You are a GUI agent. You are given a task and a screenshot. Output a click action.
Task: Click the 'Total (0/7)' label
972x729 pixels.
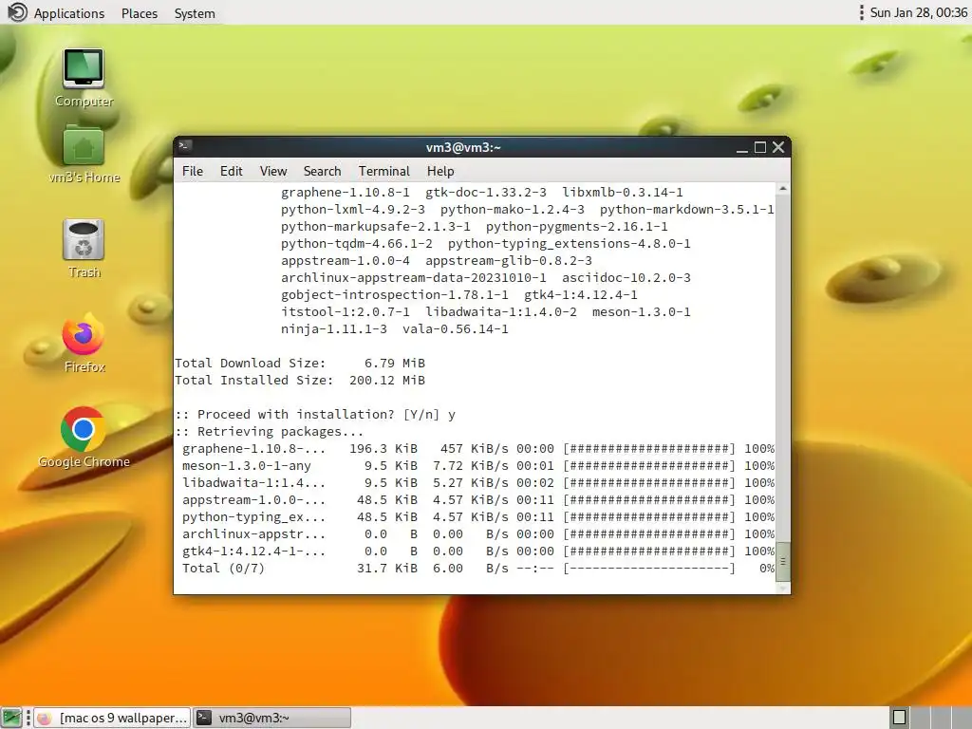coord(223,569)
